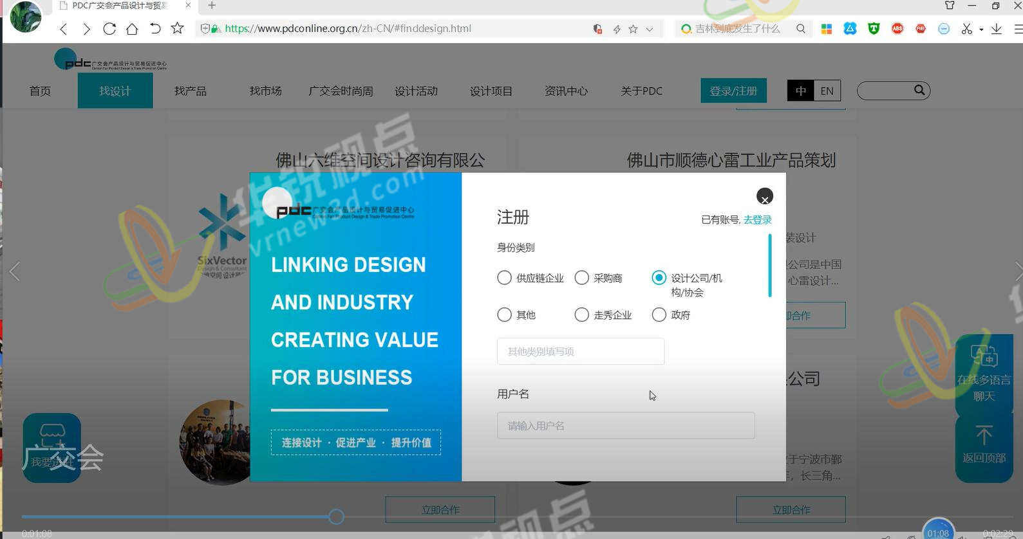1023x539 pixels.
Task: Select the 政府 radio option
Action: tap(659, 315)
